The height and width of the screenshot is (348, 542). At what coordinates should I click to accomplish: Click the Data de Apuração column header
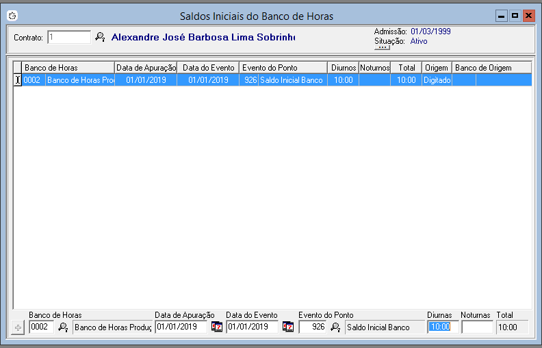click(146, 68)
